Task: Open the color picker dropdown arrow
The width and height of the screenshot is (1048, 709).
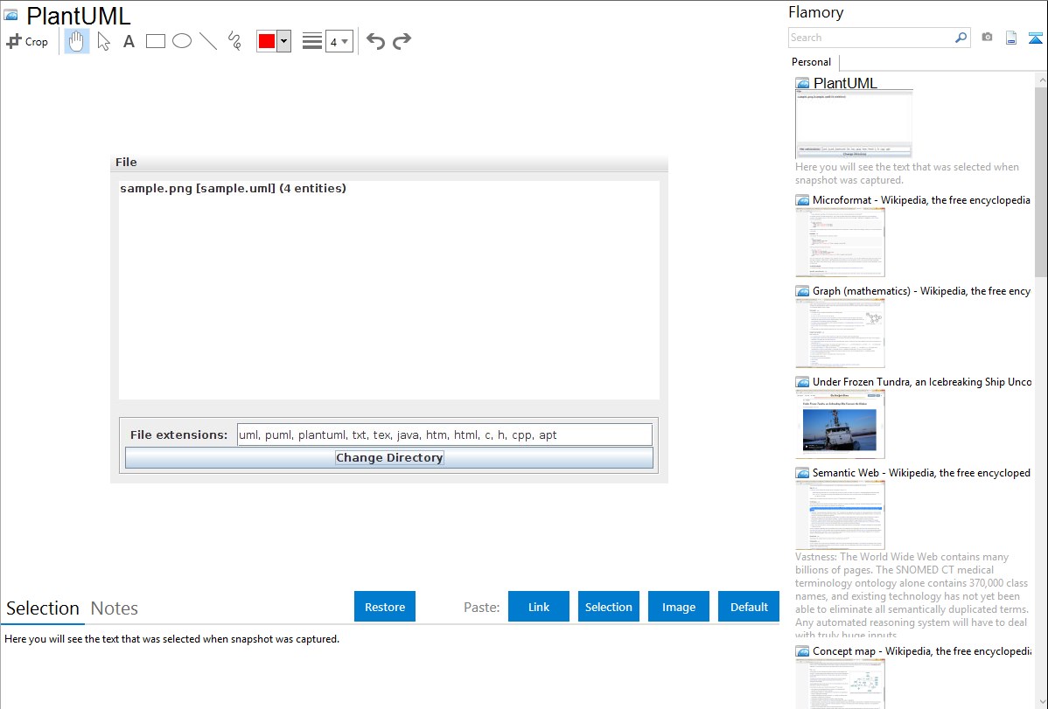Action: 283,41
